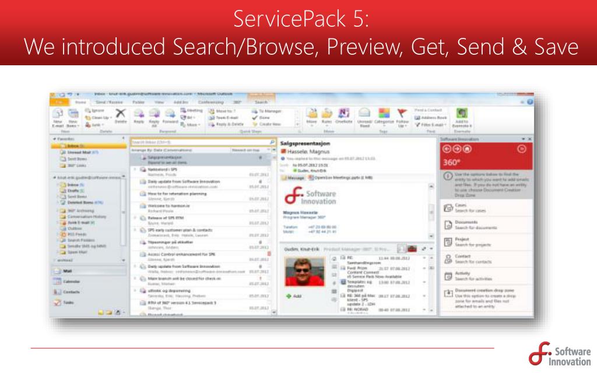Click the Team E-mail quick step
Viewport: 597px width, 373px height.
pos(223,118)
